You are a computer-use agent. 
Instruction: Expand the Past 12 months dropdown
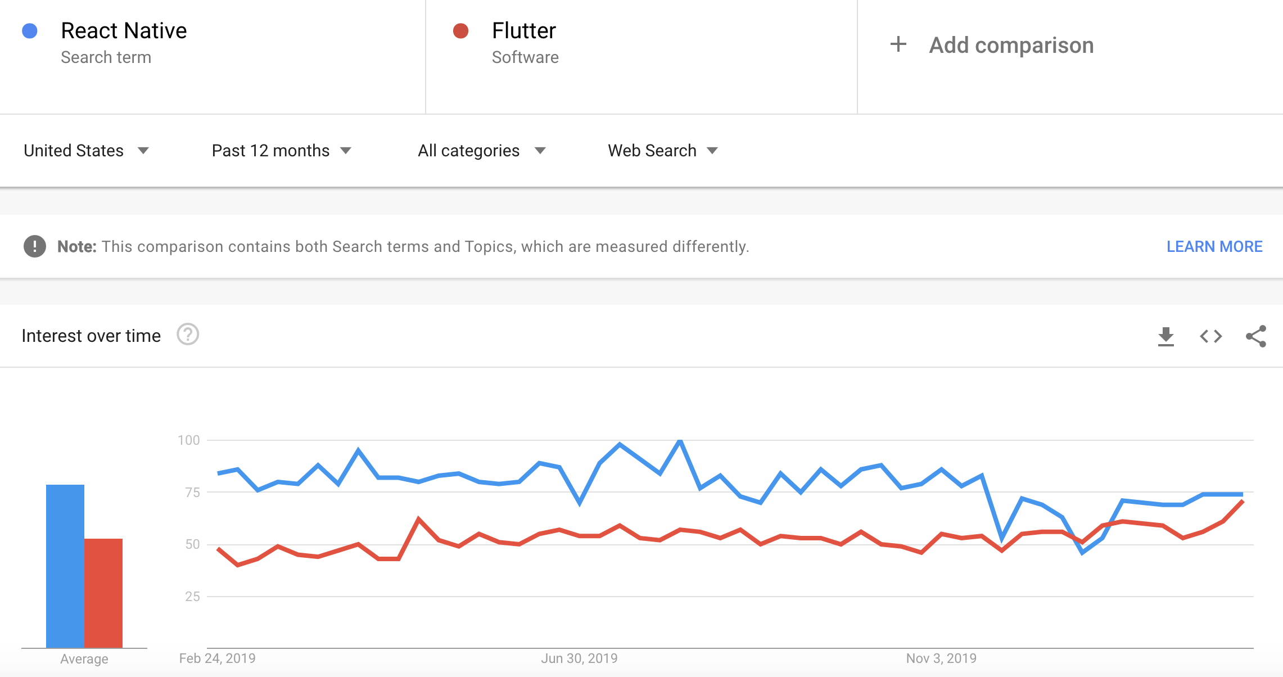click(x=282, y=151)
